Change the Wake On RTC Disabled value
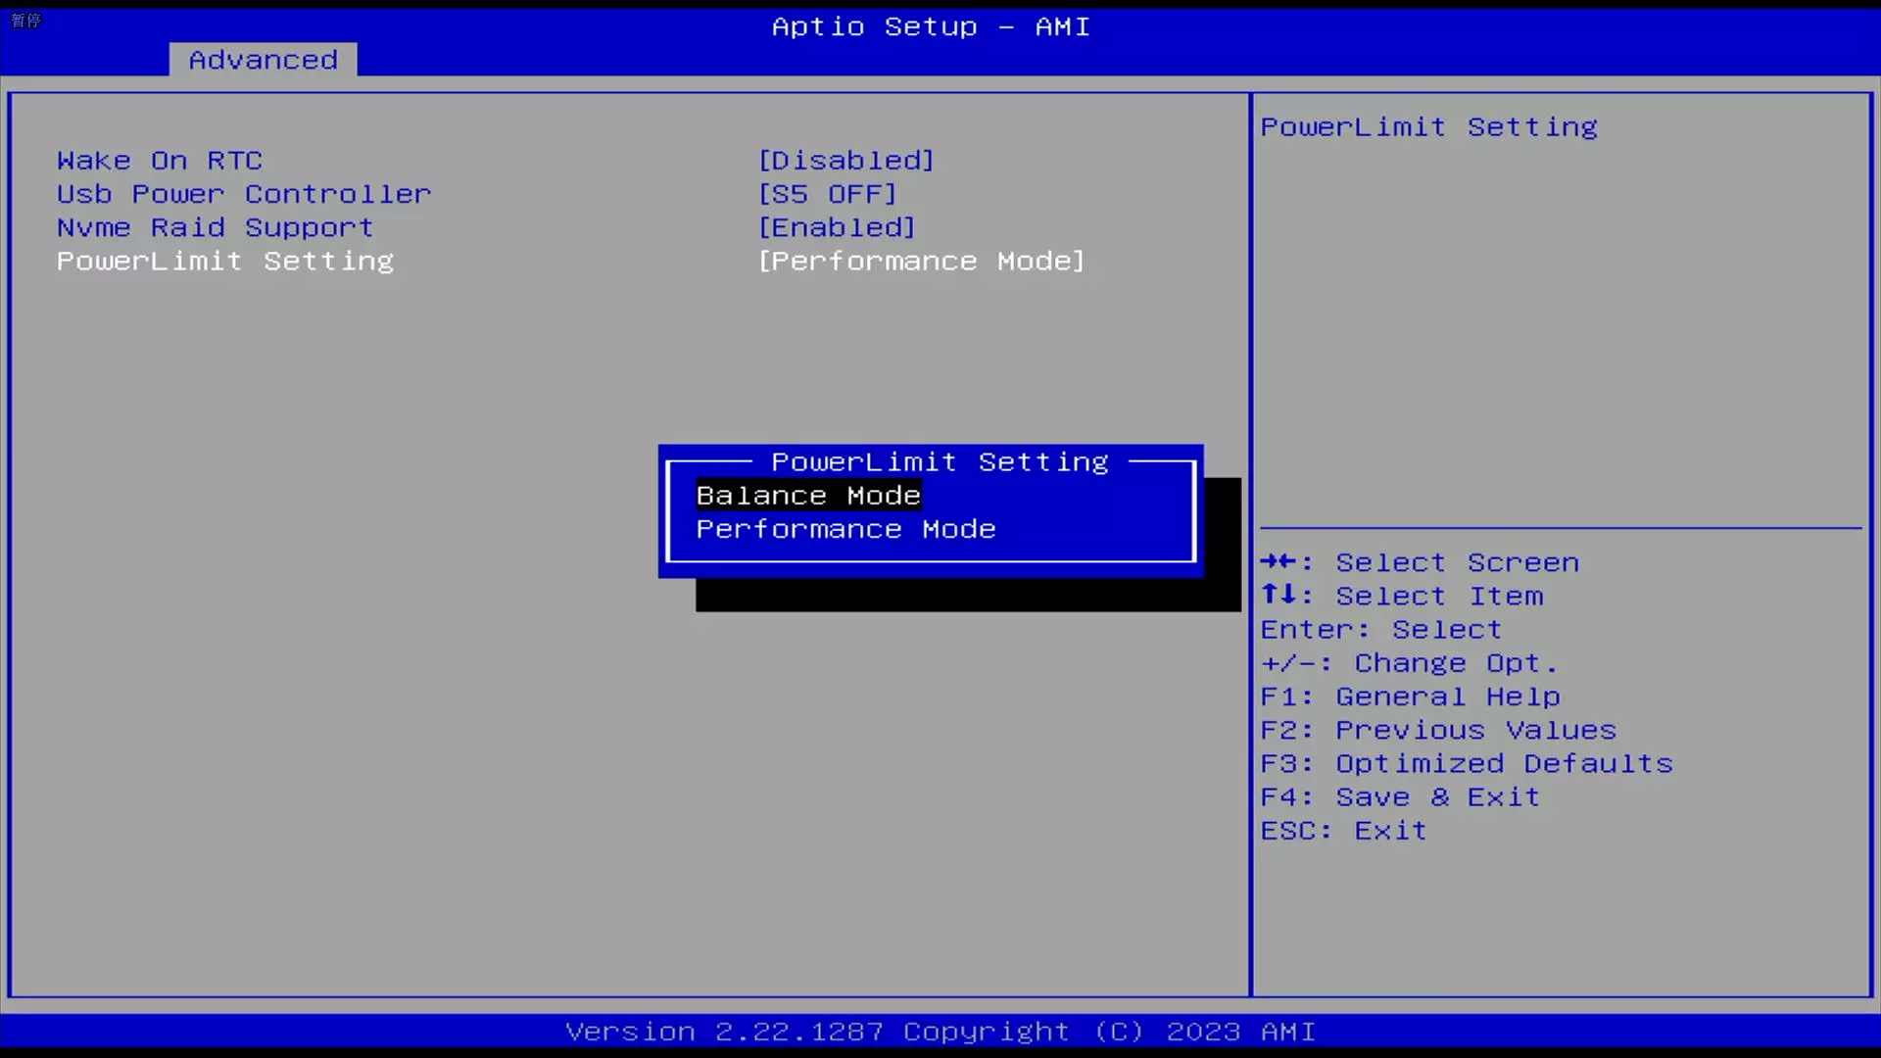This screenshot has width=1881, height=1058. 846,161
